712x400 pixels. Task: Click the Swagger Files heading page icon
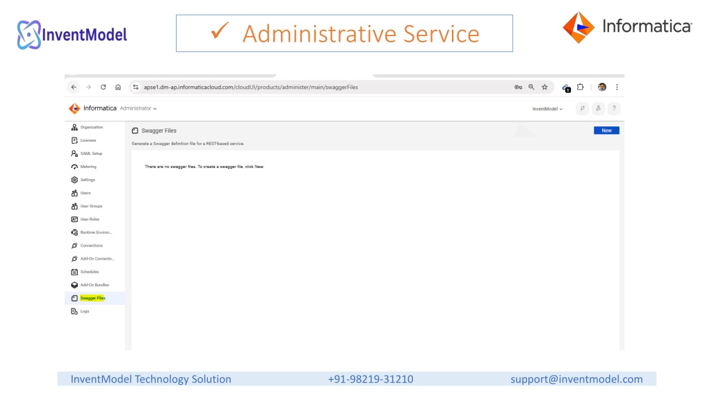click(x=135, y=131)
